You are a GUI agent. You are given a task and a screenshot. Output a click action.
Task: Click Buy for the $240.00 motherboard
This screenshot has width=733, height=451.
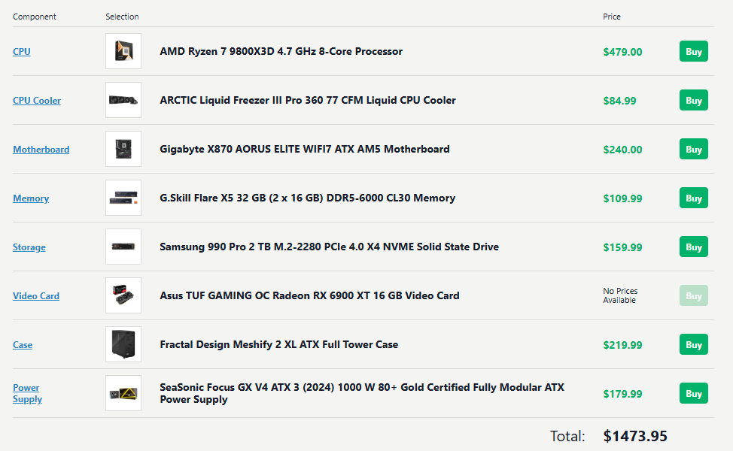[694, 149]
